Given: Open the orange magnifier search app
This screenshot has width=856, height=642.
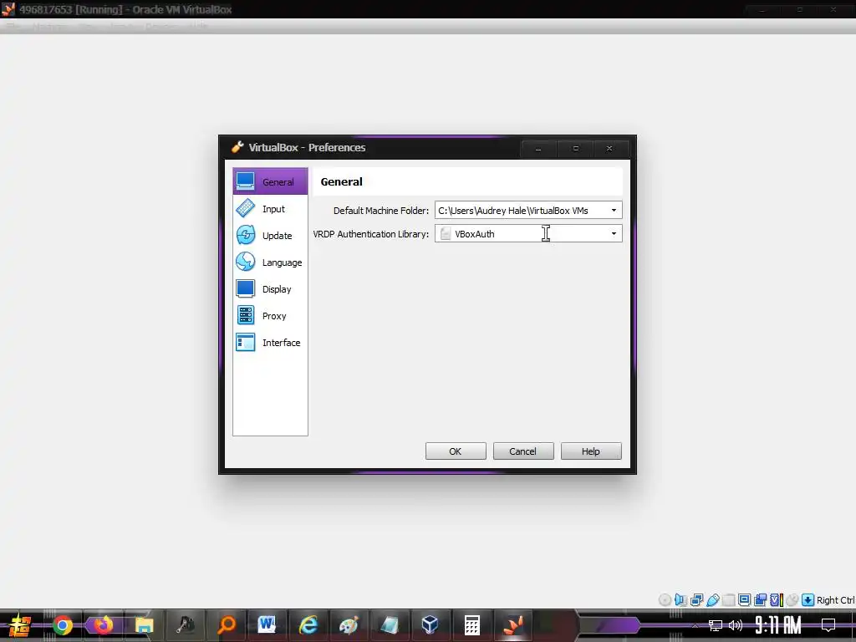Looking at the screenshot, I should point(226,625).
